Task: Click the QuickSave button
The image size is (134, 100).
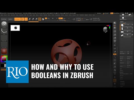Action: [99, 13]
